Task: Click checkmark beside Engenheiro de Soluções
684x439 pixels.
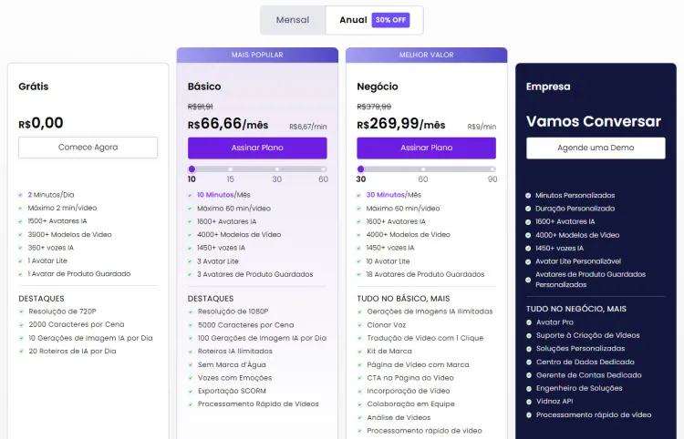Action: (529, 389)
